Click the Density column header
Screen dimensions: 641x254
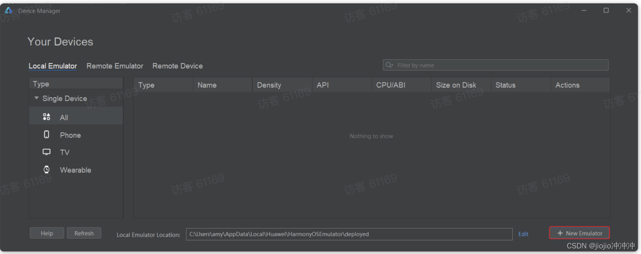[x=282, y=85]
